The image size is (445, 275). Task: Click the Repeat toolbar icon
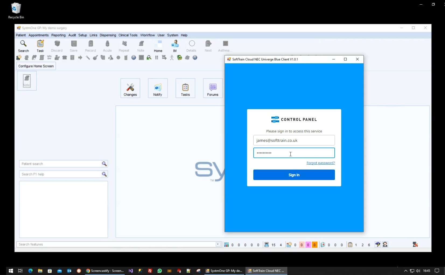click(x=124, y=46)
